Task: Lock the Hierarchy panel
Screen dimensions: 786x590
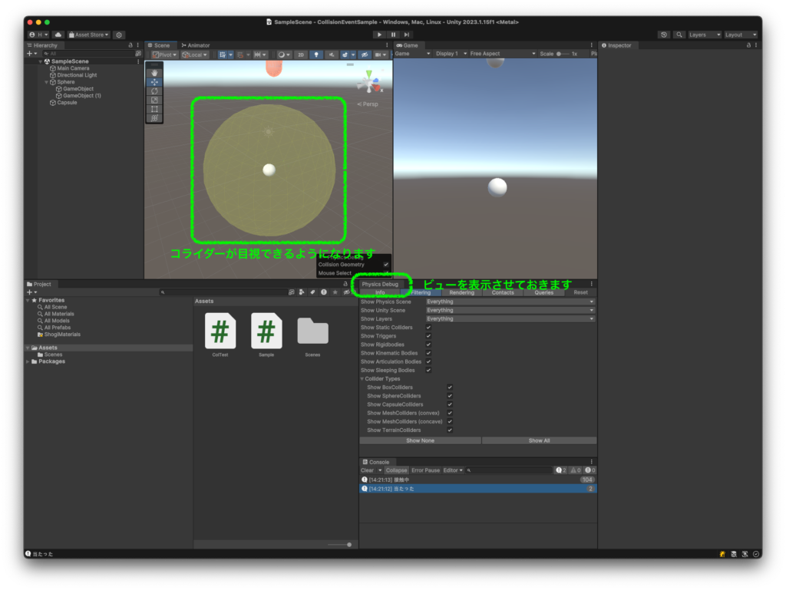Action: point(130,45)
